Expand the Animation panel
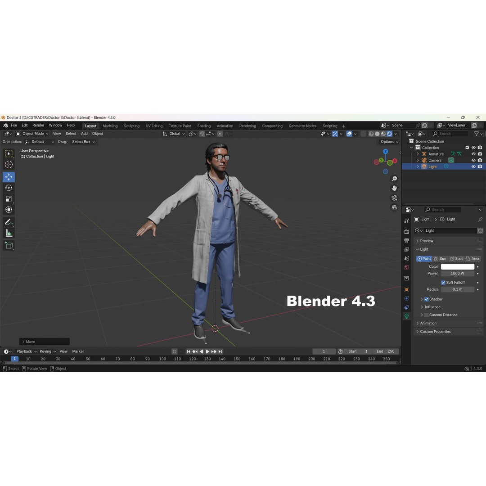 (x=449, y=323)
